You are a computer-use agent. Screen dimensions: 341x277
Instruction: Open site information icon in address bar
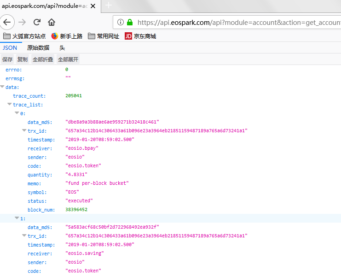(121, 22)
